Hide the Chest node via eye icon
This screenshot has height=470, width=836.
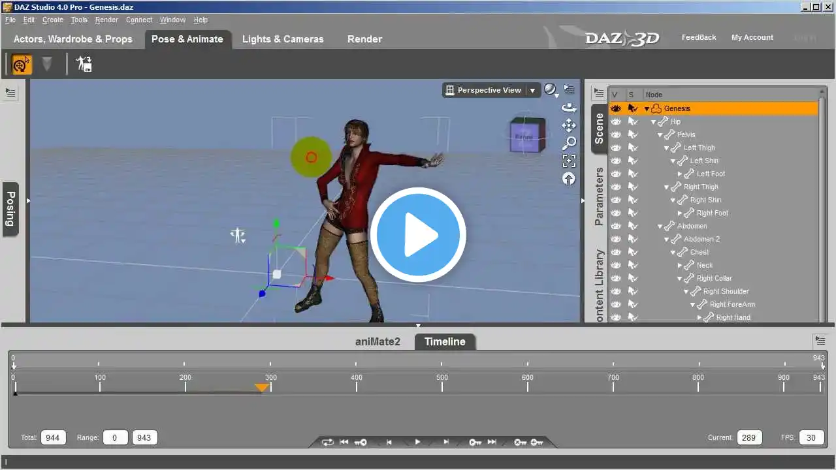(616, 252)
